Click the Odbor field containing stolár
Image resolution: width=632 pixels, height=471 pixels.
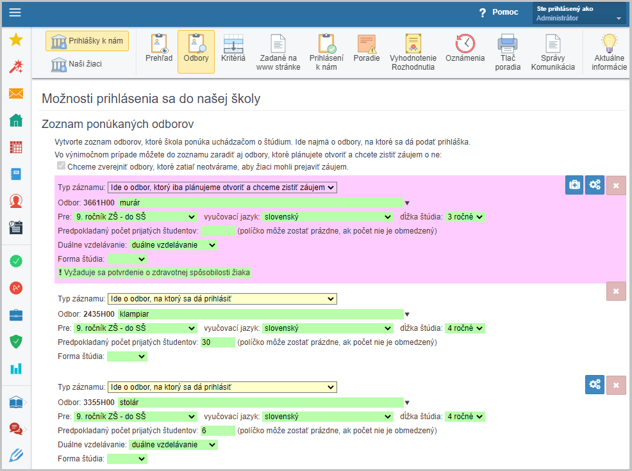coord(260,402)
